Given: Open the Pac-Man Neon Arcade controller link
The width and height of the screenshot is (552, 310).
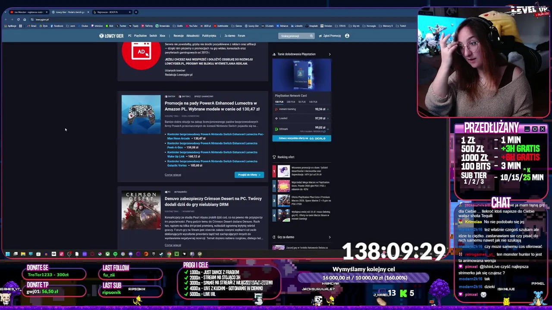Looking at the screenshot, I should pos(215,136).
